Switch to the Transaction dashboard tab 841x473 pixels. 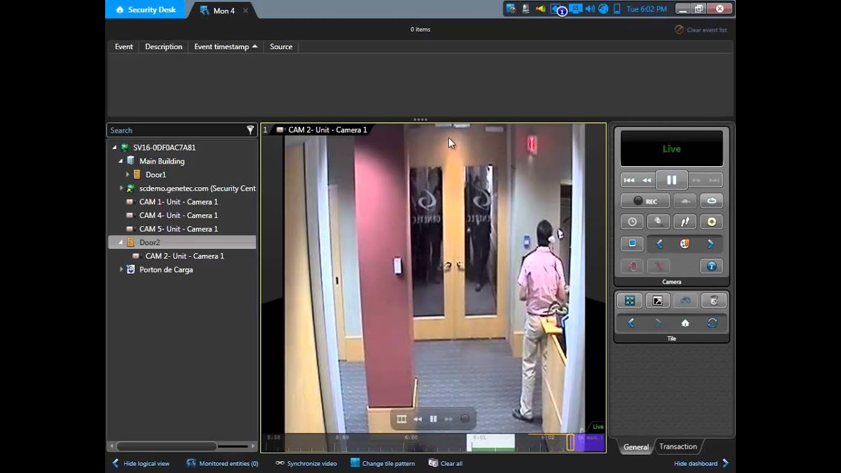click(678, 447)
